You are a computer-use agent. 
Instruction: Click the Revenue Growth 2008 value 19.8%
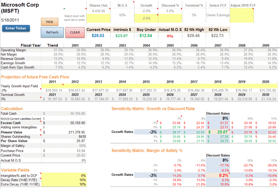point(248,59)
